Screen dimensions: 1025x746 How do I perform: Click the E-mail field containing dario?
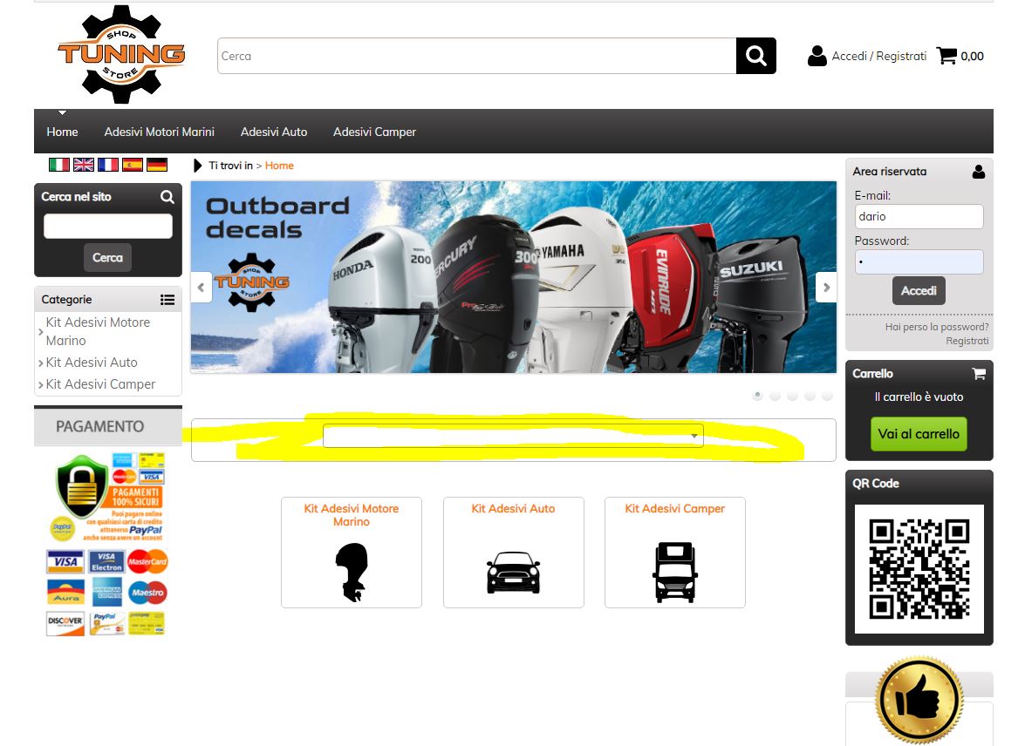pos(919,216)
